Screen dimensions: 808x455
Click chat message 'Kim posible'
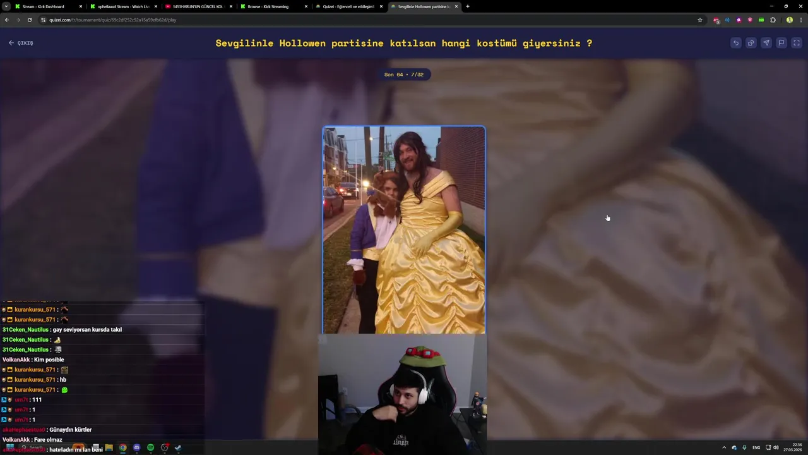click(49, 360)
